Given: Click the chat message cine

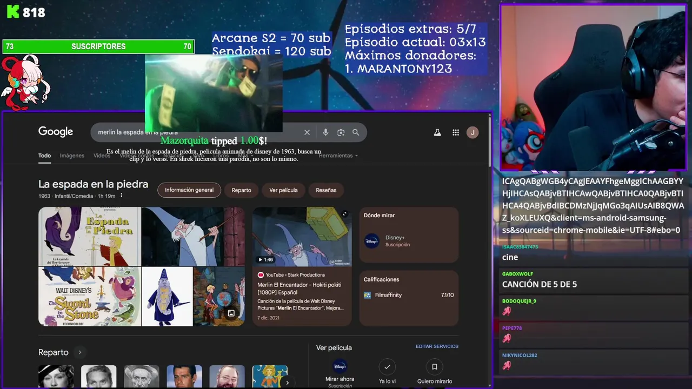Looking at the screenshot, I should (510, 257).
